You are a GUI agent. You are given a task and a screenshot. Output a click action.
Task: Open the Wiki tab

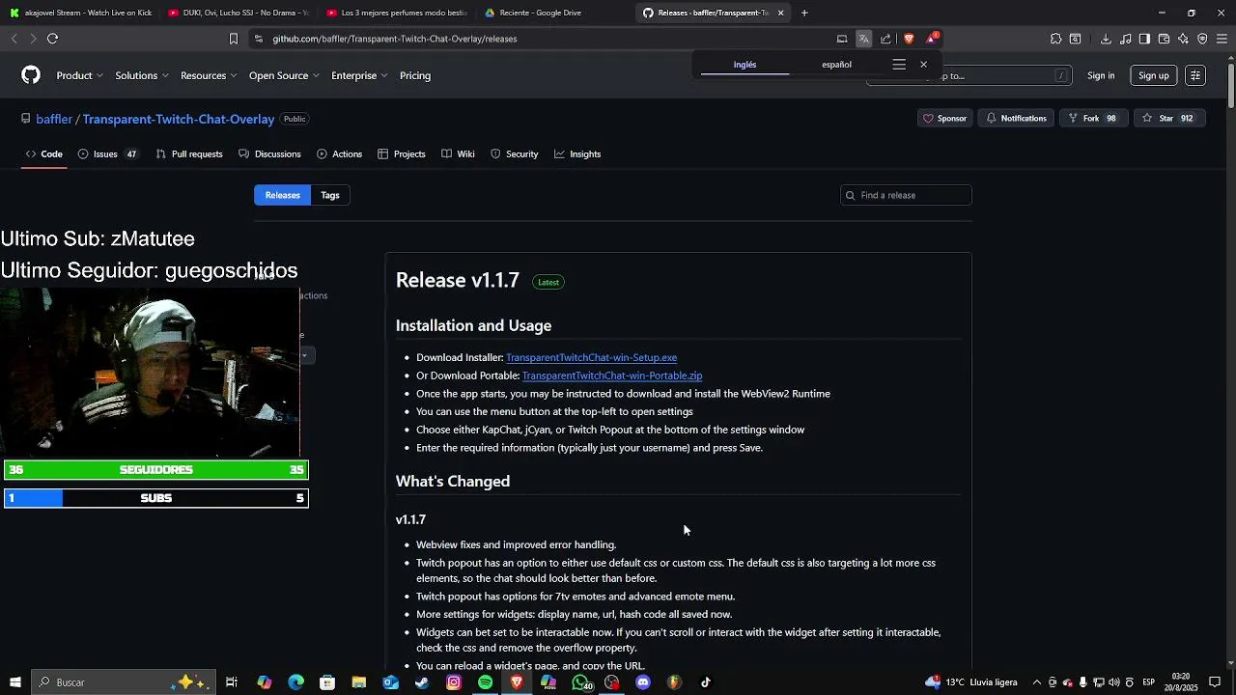(458, 154)
